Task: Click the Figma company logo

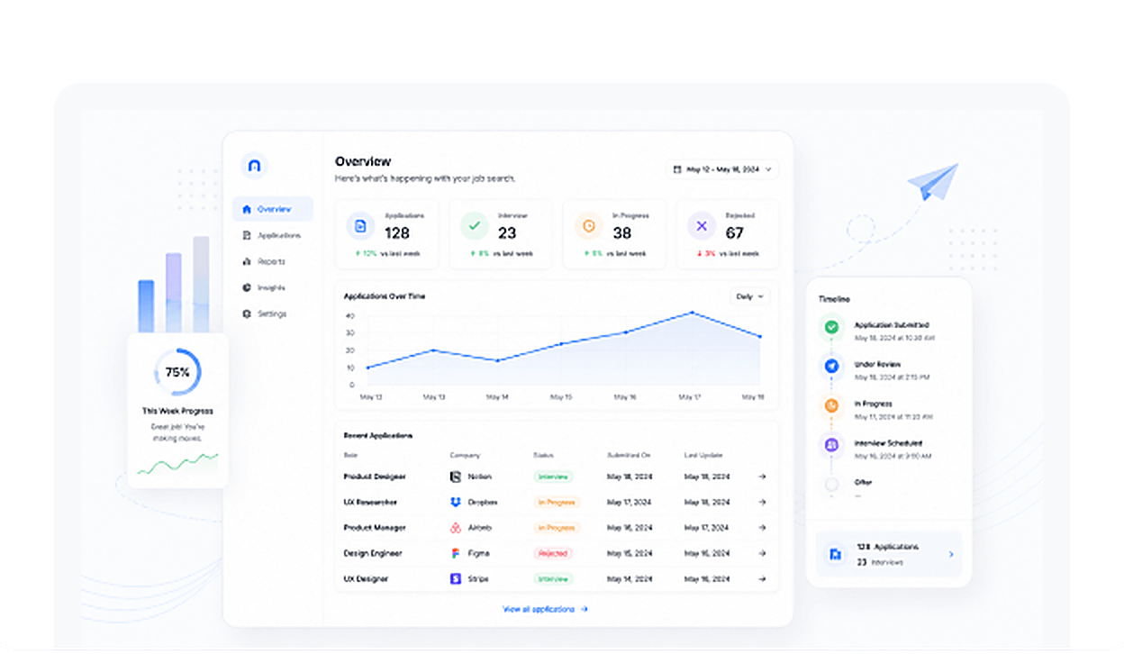Action: tap(455, 553)
